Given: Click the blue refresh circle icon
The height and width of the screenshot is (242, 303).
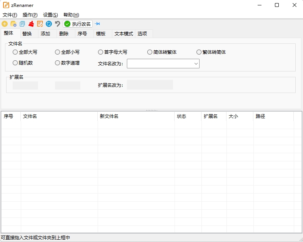Looking at the screenshot, I should (x=49, y=24).
